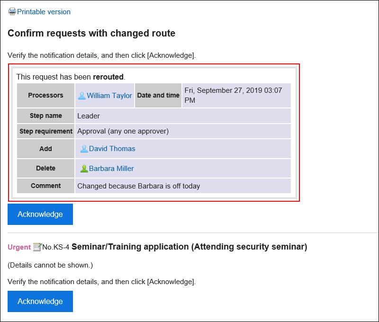This screenshot has height=322, width=379.
Task: Click the Processors header cell
Action: pos(45,96)
